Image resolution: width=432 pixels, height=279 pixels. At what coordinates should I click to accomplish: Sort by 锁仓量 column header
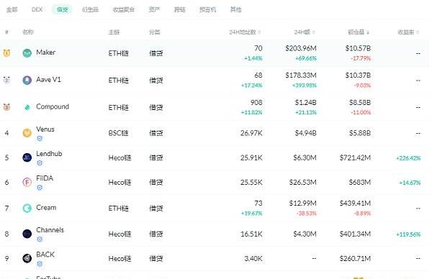[x=358, y=32]
